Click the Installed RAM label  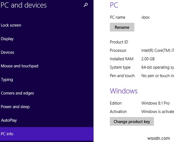pyautogui.click(x=122, y=59)
